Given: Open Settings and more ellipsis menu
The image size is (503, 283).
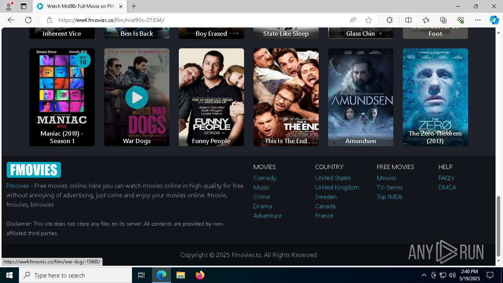Looking at the screenshot, I should click(478, 20).
